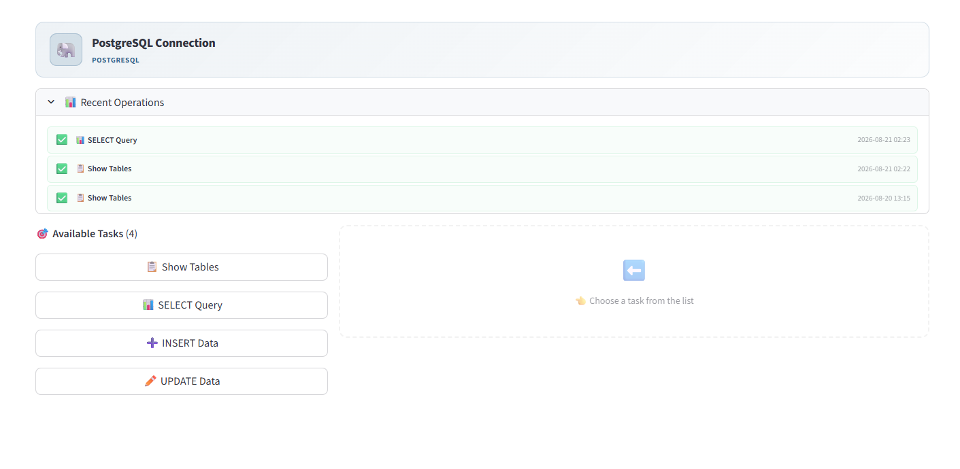Click the pointing hand icon beside Choose a task
The image size is (960, 469).
(580, 300)
